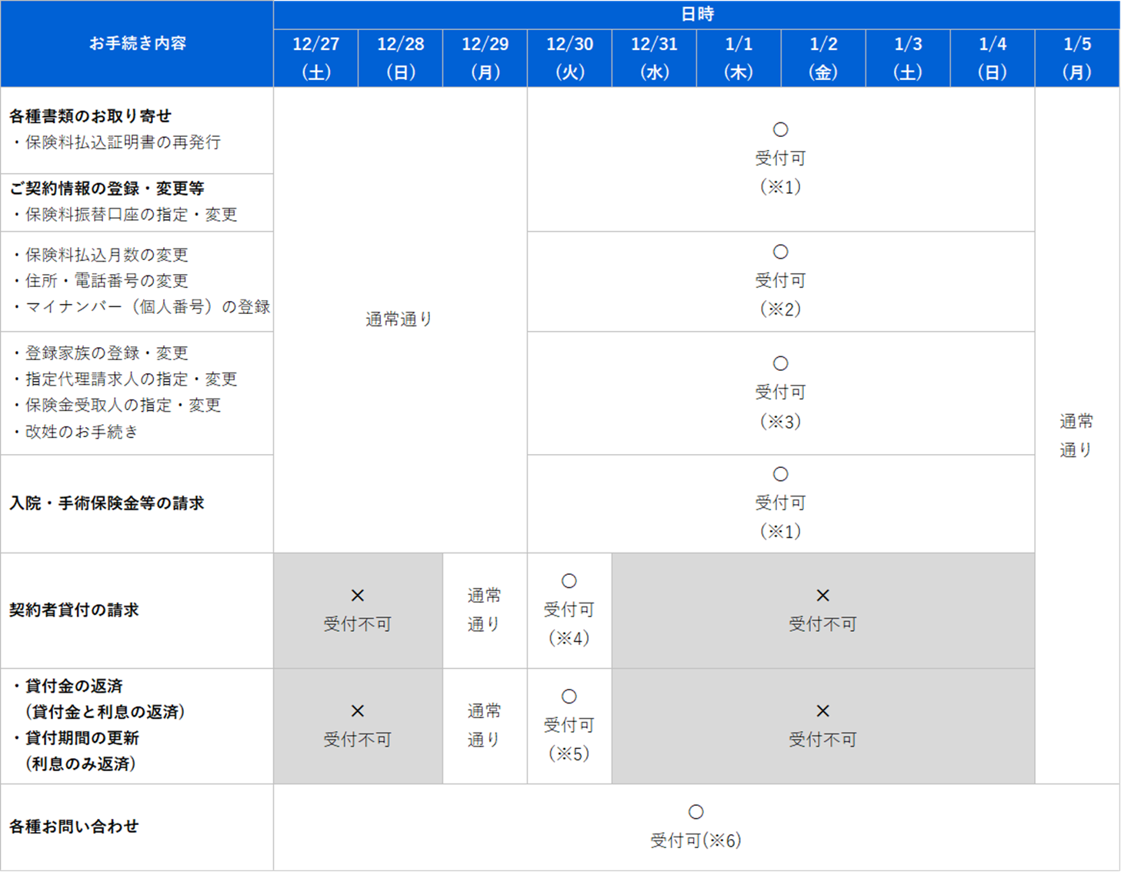The image size is (1121, 872).
Task: Click the 保険料払込証明書の再発行 item
Action: coord(123,142)
